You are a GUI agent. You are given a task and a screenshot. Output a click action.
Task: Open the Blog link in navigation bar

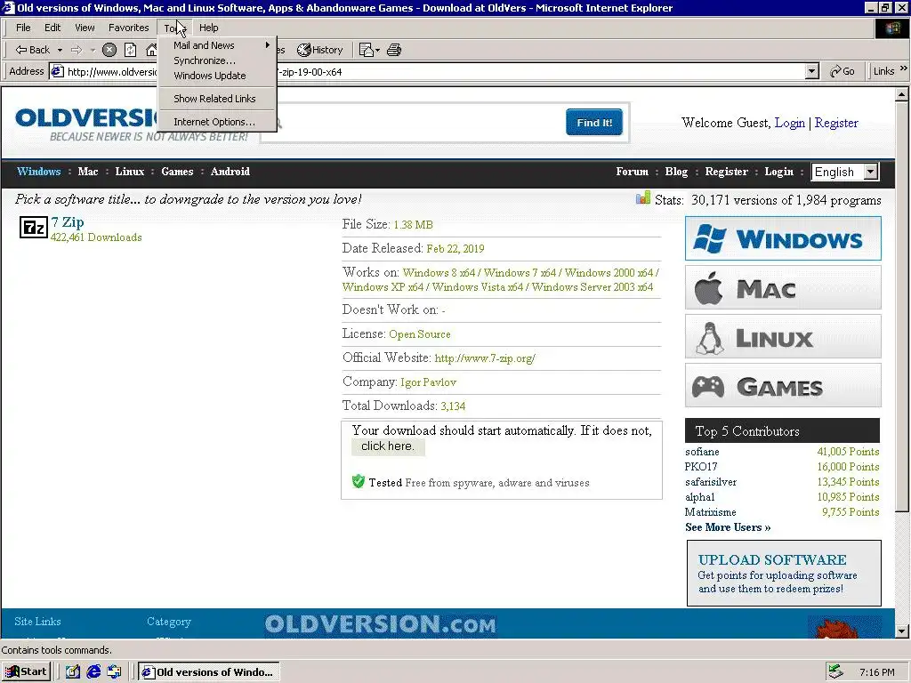(x=676, y=172)
